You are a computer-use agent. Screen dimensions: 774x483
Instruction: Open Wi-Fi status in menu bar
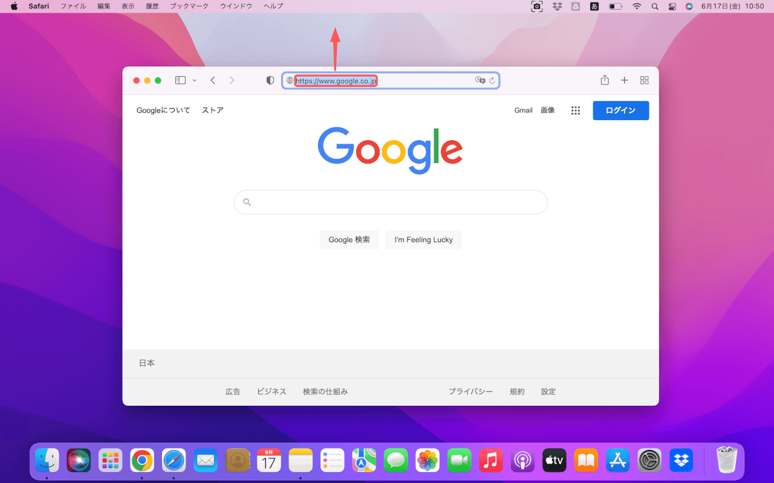[x=637, y=6]
